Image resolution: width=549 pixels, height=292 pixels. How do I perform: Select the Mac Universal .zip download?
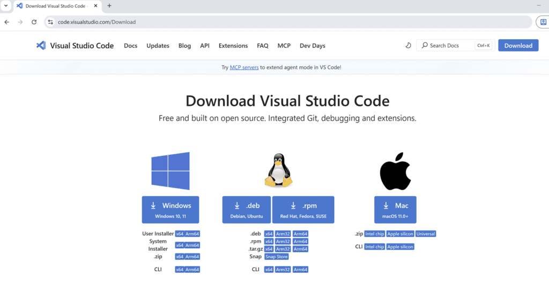426,234
